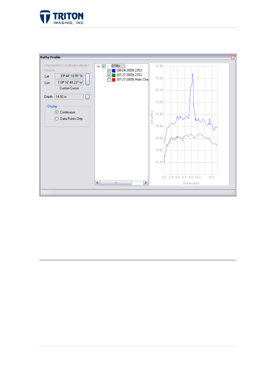This screenshot has width=260, height=368.
Task: Select the (07-27-2009) Main Cha tree item
Action: (132, 80)
